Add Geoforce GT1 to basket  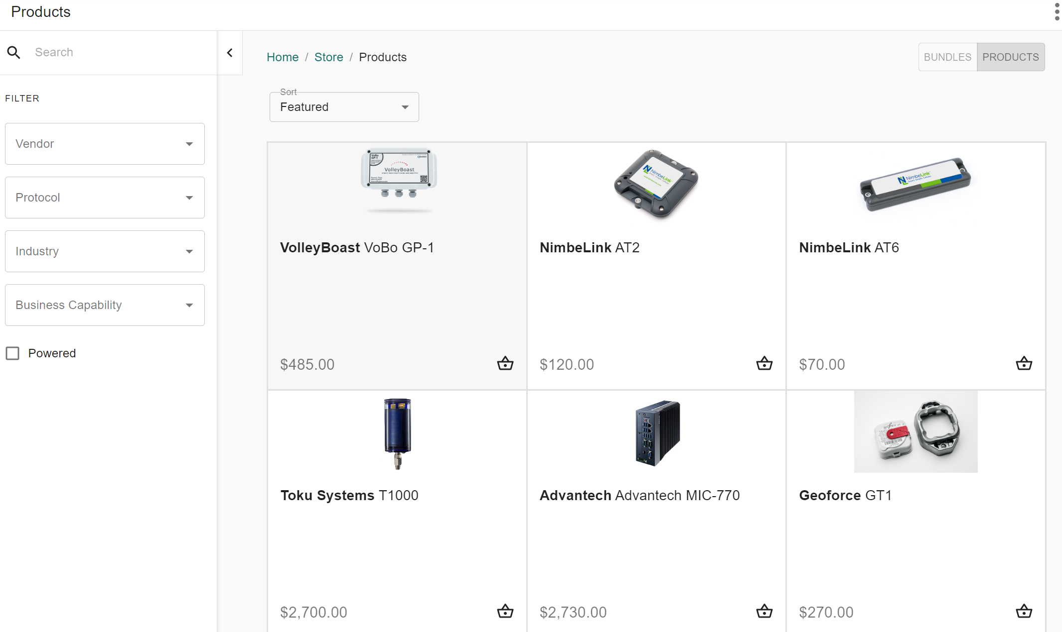point(1024,611)
